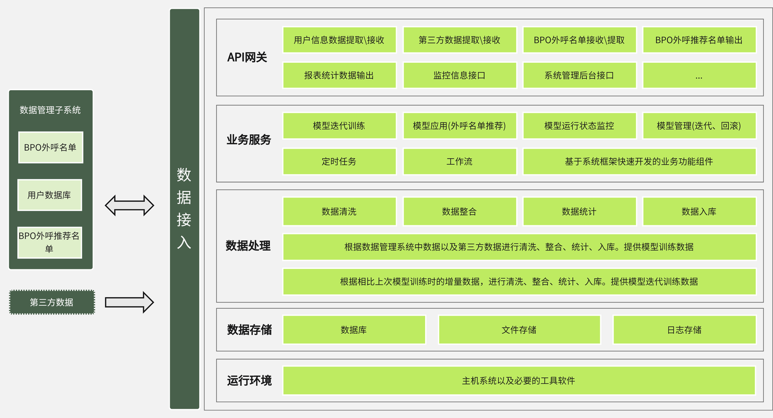Open the 模型管理(迭代、回滚) block
The image size is (773, 418).
coord(699,126)
